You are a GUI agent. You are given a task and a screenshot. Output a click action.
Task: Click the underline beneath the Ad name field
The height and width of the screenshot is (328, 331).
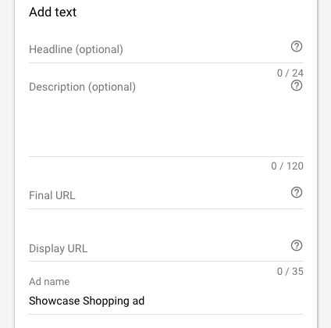166,314
